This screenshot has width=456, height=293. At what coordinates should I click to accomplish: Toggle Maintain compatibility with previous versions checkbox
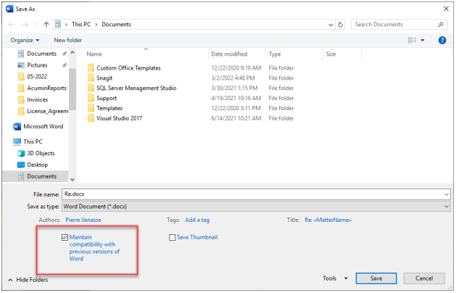[65, 237]
